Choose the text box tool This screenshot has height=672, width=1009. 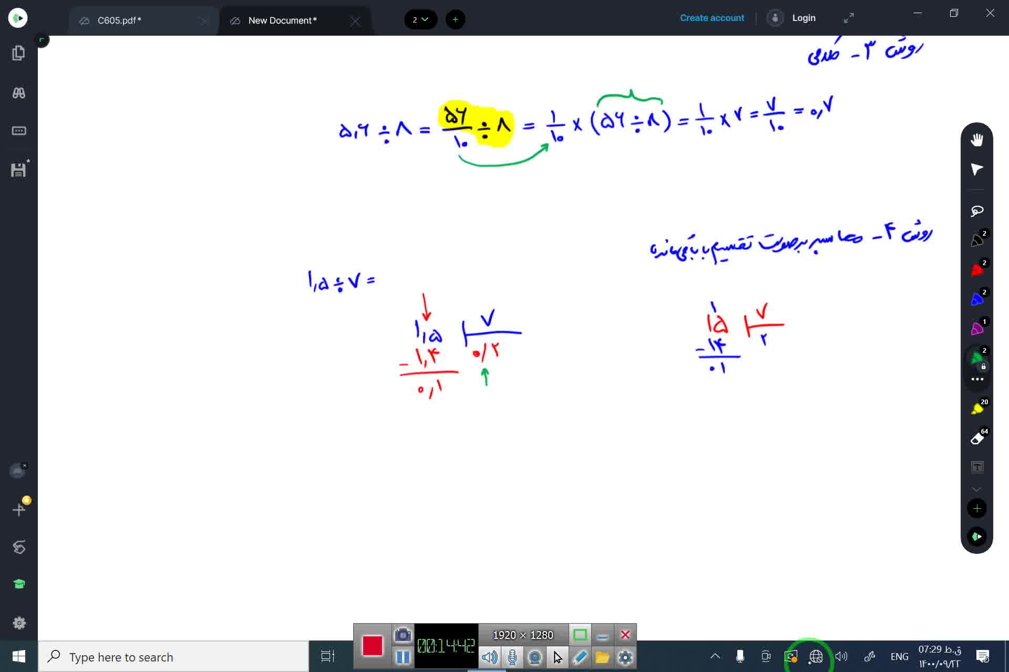click(977, 467)
